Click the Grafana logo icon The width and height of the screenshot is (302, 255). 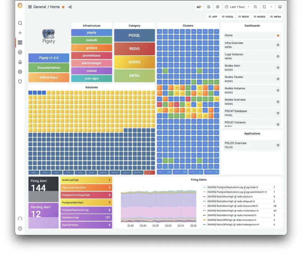point(20,6)
